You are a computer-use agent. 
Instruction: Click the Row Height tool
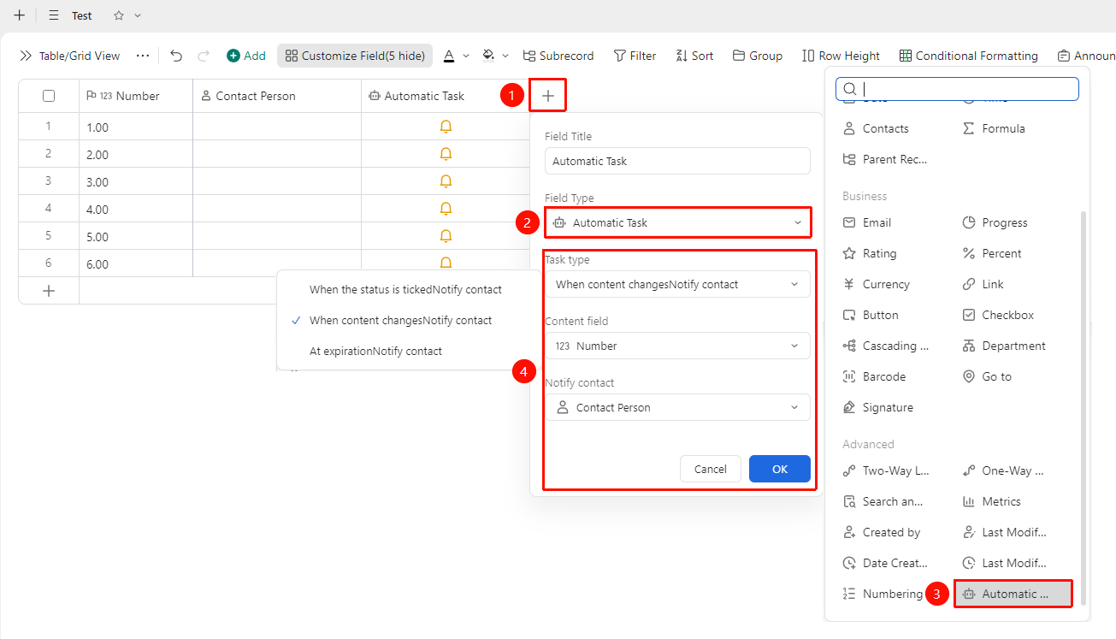click(841, 56)
